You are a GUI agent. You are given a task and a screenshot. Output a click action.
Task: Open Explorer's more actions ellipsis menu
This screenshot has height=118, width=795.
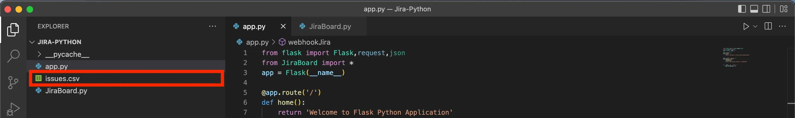coord(212,26)
